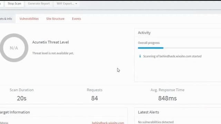Screen dimensions: 221x124
Task: Click the N/A threat level gauge
Action: tap(14, 48)
